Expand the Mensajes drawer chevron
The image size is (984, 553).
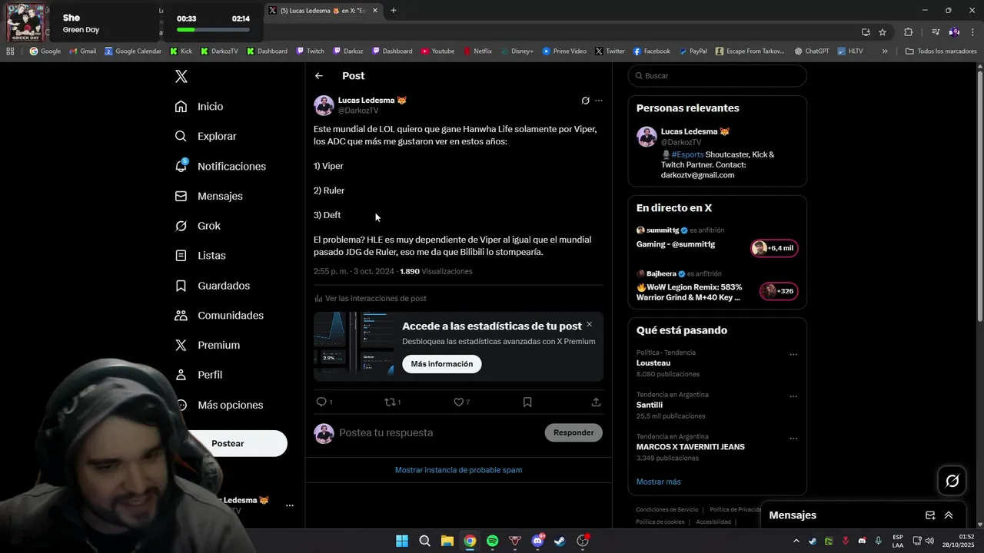[949, 515]
